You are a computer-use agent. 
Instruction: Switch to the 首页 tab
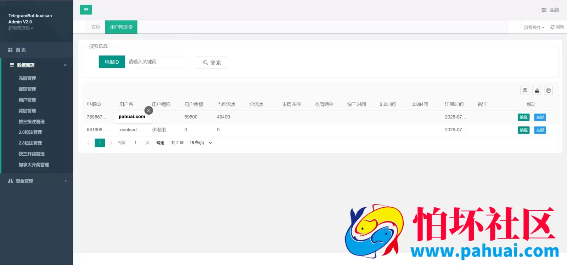click(96, 27)
